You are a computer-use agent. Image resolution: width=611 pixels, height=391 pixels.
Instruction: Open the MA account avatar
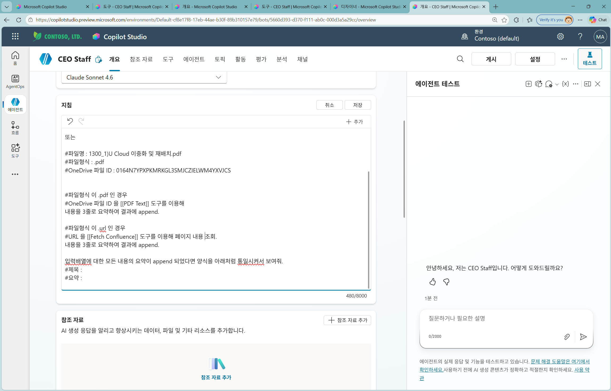tap(600, 37)
